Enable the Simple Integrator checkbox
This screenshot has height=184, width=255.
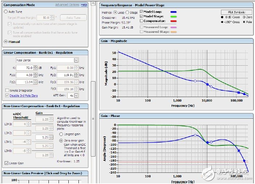pyautogui.click(x=7, y=91)
